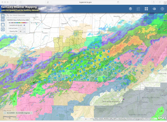
Task: Expand the attribution bar arrow at bottom
Action: click(86, 119)
